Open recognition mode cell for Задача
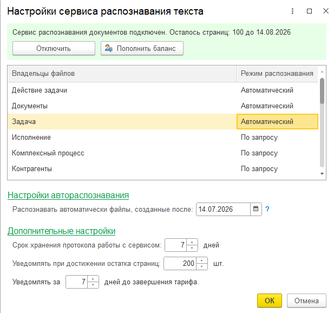 coord(277,122)
